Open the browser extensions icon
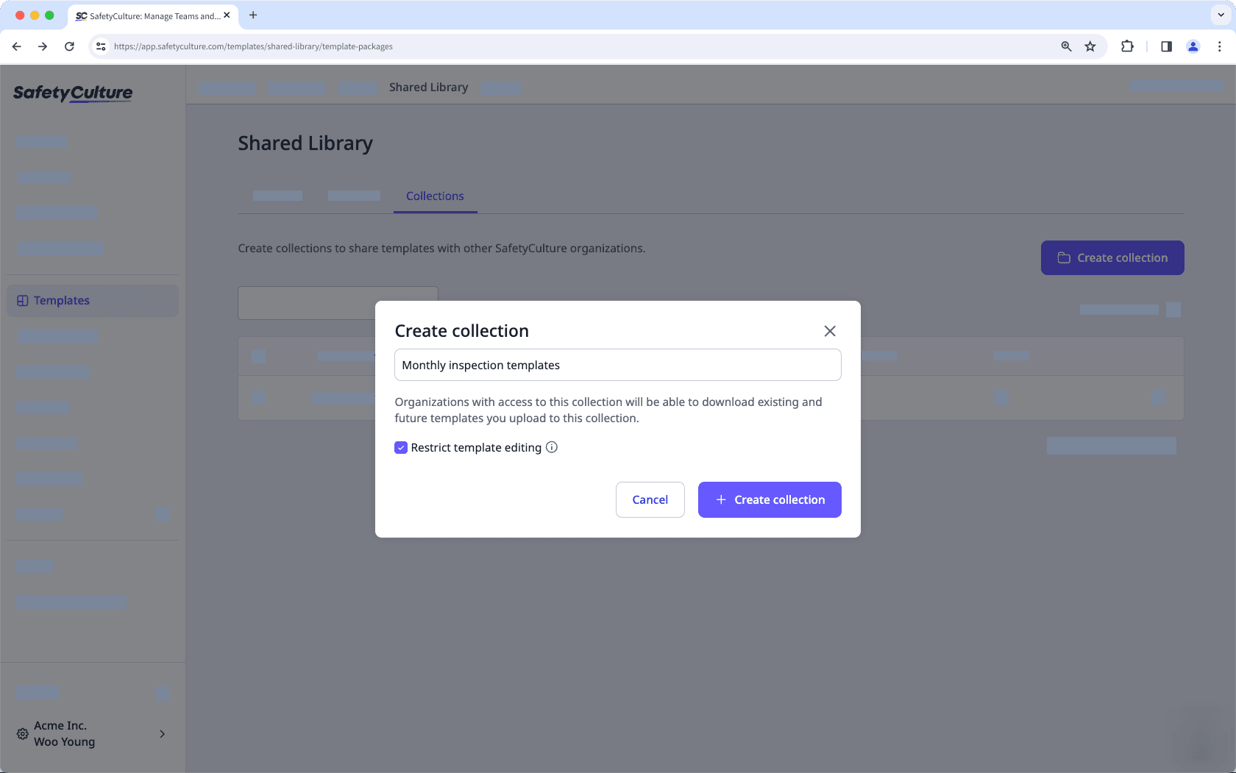The image size is (1236, 773). [1127, 46]
